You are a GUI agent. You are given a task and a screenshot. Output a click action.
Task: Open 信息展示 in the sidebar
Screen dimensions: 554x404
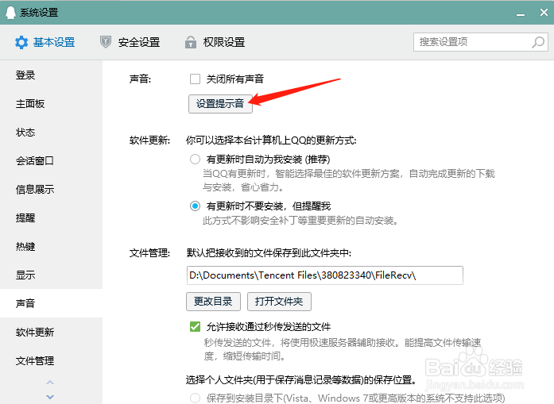pos(51,190)
